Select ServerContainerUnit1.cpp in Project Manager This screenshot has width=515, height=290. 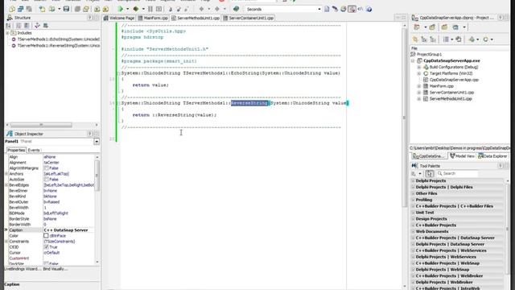tap(451, 93)
